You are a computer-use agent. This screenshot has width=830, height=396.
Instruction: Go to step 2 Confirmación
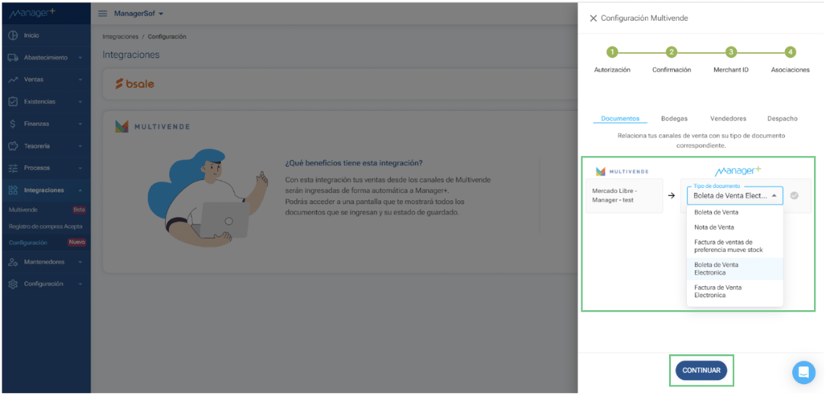tap(672, 52)
